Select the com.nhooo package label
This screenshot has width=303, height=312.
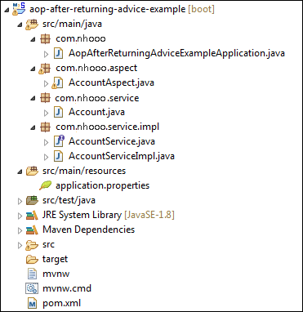(x=81, y=38)
